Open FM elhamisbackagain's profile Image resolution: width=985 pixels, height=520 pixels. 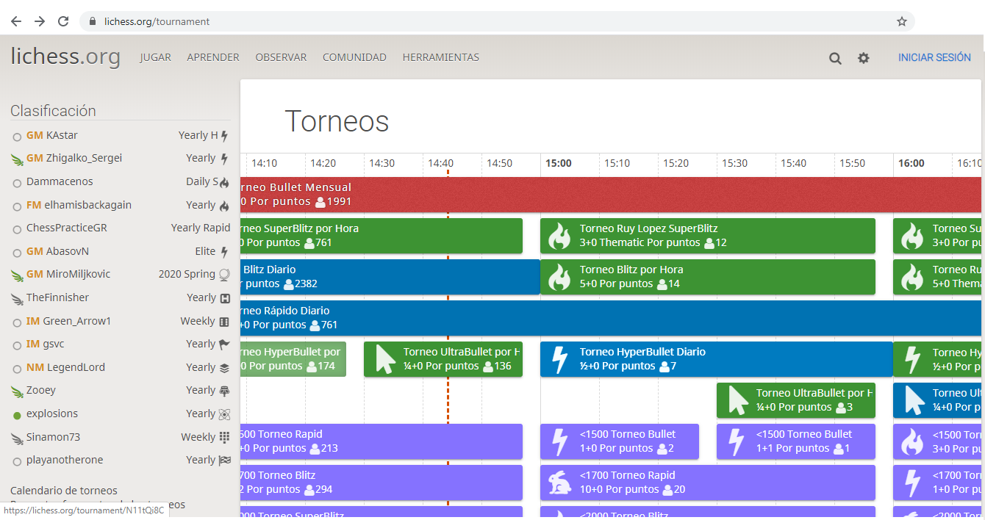[x=79, y=205]
